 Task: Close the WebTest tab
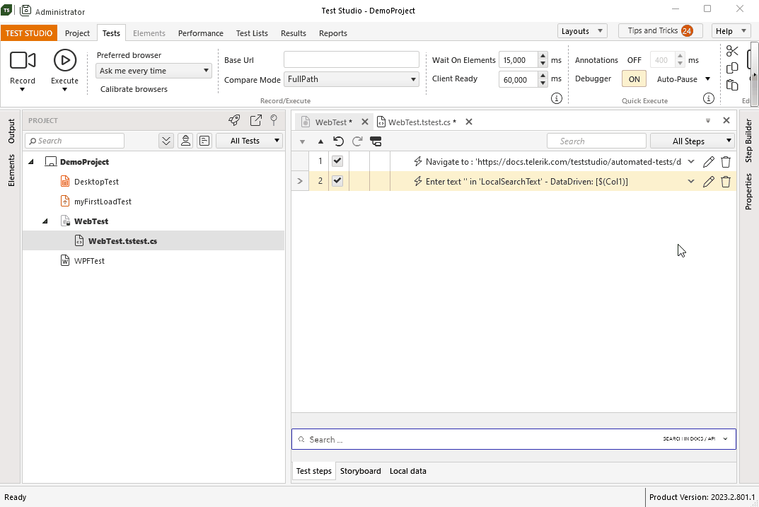[365, 122]
